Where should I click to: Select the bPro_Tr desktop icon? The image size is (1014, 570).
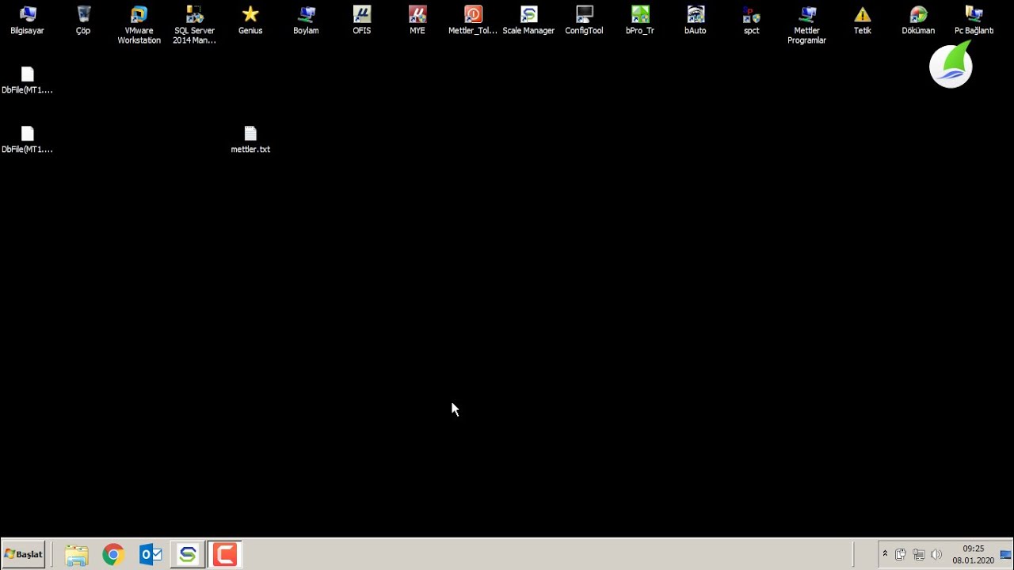640,21
